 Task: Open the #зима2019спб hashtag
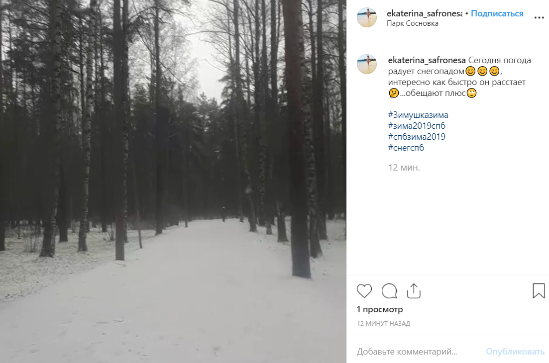[x=417, y=125]
